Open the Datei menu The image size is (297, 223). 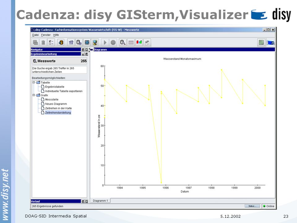[35, 35]
